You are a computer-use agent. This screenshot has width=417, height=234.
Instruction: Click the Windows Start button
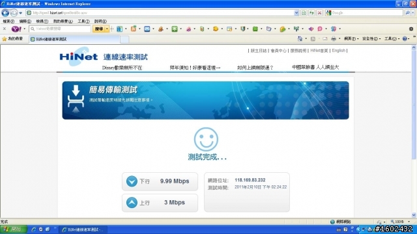click(x=14, y=229)
